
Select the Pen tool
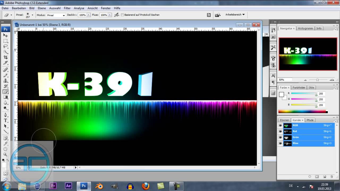[6, 115]
